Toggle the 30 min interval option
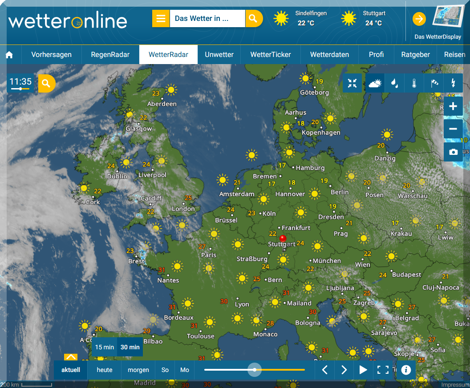Viewport: 470px width, 388px height. pos(130,347)
